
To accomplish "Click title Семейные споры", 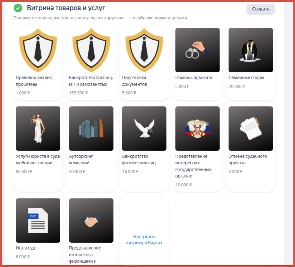I will pos(246,78).
